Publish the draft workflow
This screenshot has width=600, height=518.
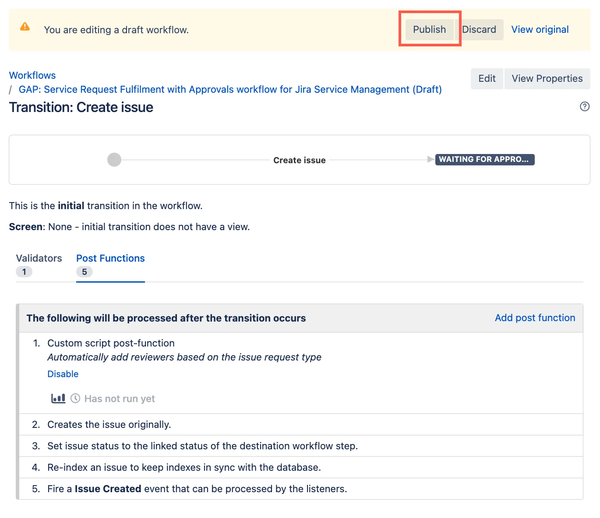click(429, 29)
